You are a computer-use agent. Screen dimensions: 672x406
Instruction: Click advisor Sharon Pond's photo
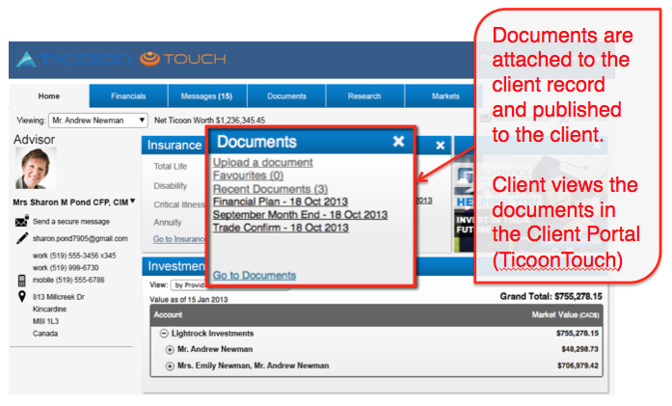(36, 169)
